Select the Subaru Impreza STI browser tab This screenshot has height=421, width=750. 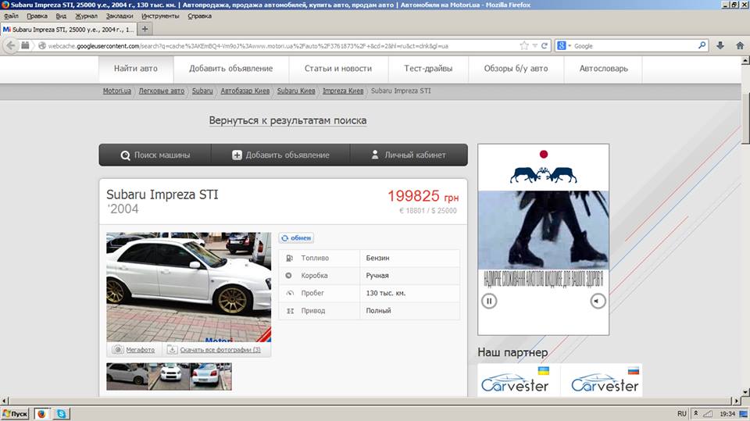[x=69, y=29]
